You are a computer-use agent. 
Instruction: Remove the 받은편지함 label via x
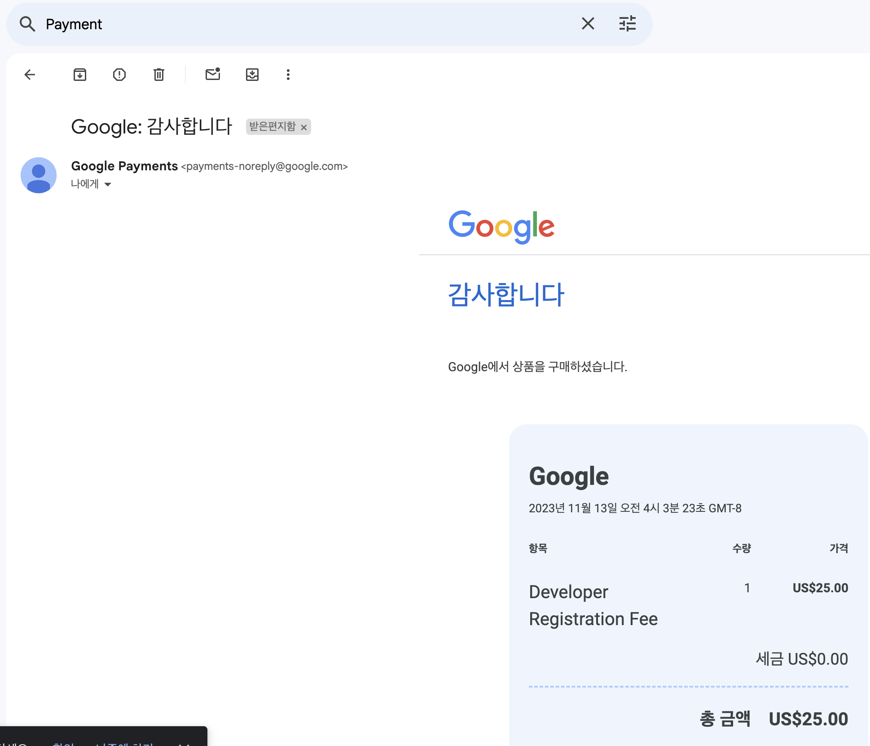click(x=304, y=127)
